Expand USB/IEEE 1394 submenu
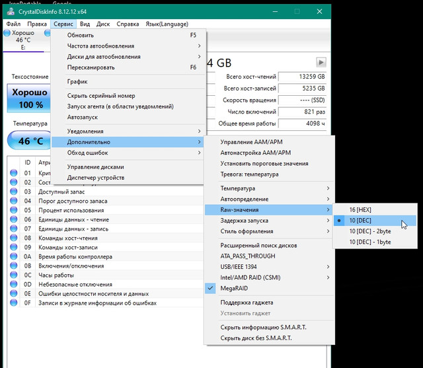 tap(269, 267)
